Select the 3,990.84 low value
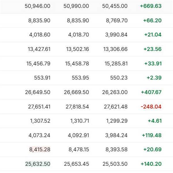The image size is (173, 173). (x=114, y=35)
